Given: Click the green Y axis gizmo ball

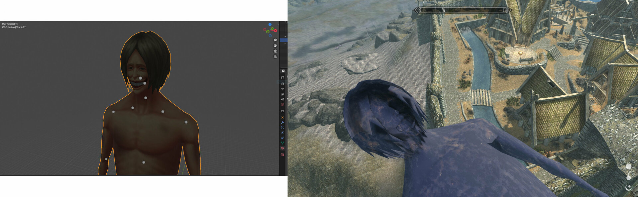Looking at the screenshot, I should coord(272,29).
